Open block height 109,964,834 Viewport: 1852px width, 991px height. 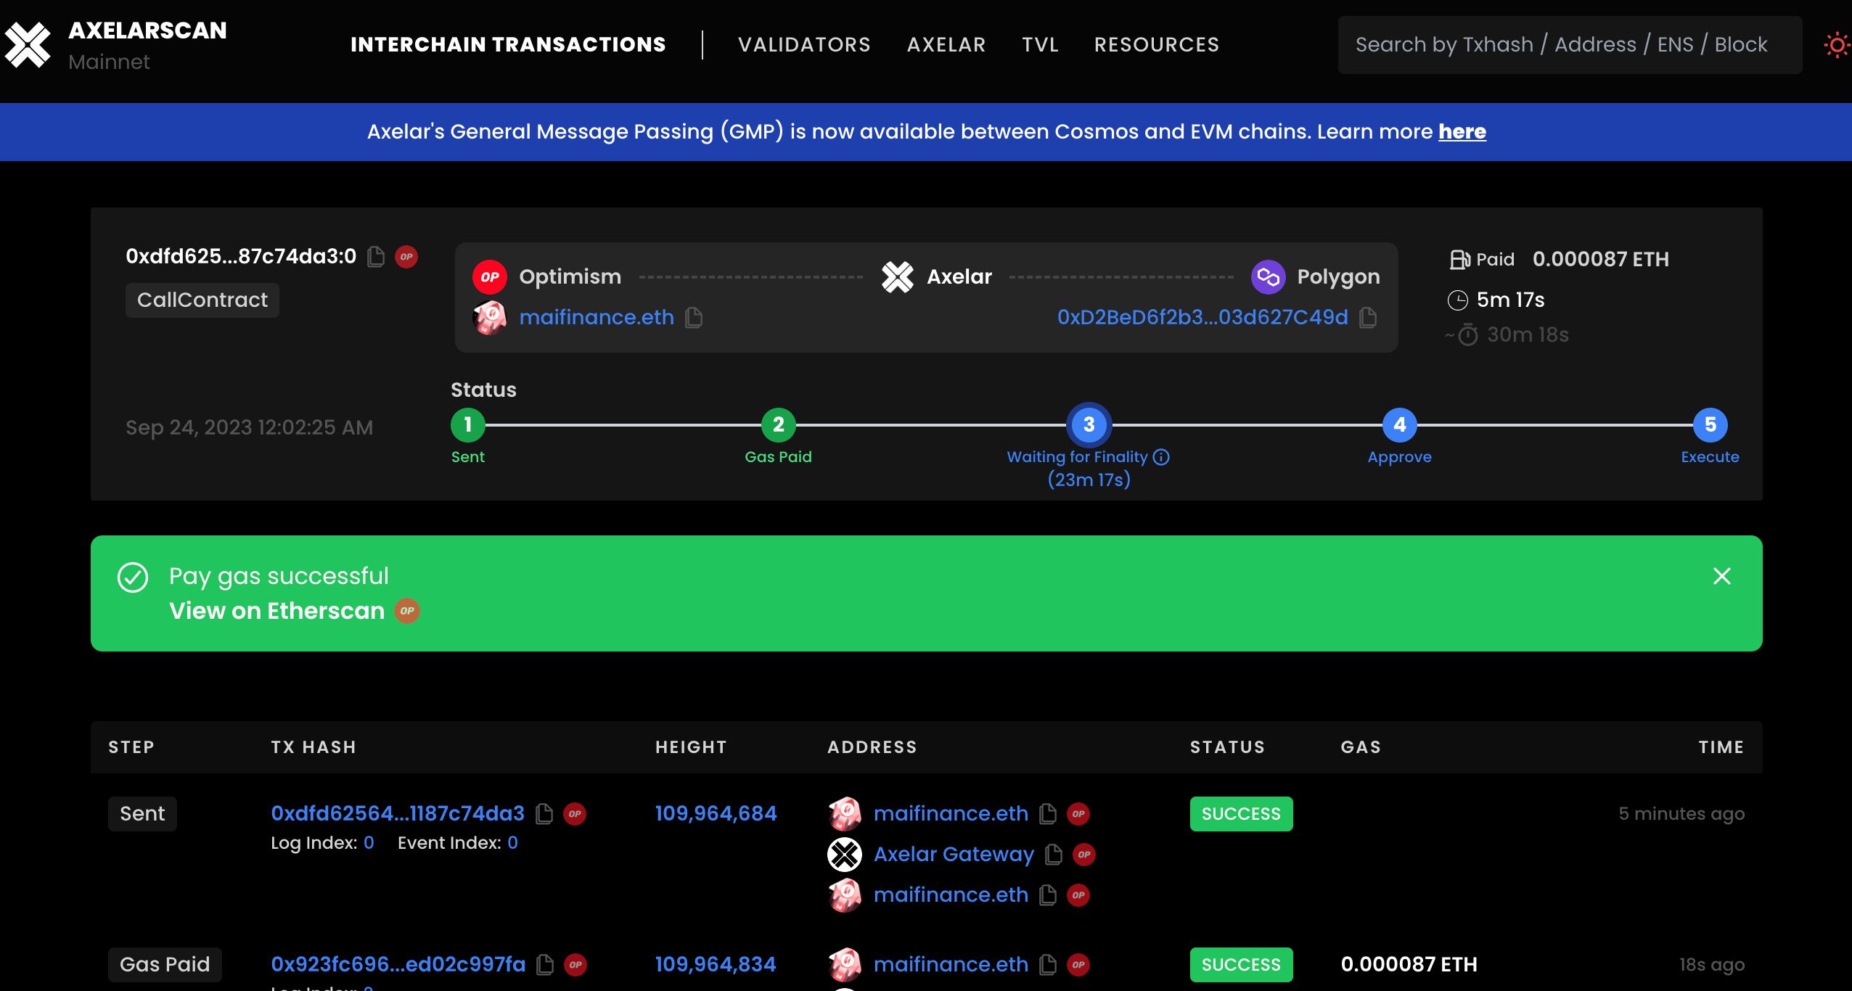coord(716,964)
